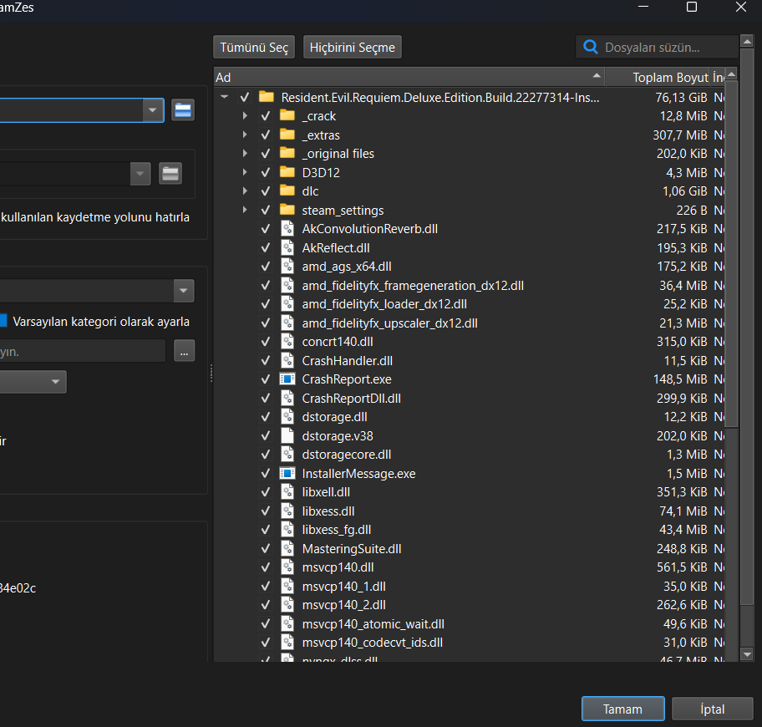Image resolution: width=762 pixels, height=727 pixels.
Task: Click the AkConvolutionReverb.dll file icon
Action: tap(287, 228)
